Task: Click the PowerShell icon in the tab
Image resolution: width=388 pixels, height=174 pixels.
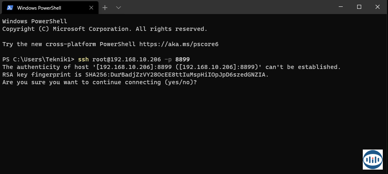Action: (x=10, y=7)
